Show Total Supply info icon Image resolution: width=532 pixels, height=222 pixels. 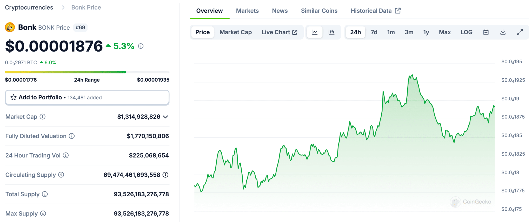click(45, 194)
